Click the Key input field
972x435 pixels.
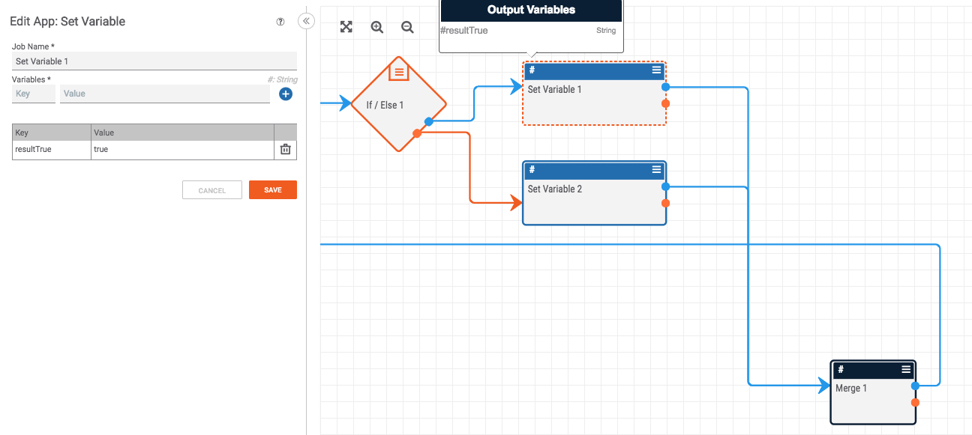34,94
